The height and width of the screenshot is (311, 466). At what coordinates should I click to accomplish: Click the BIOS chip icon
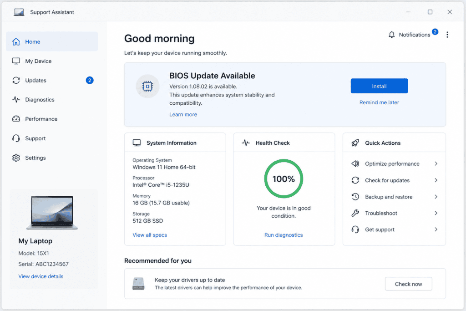click(x=147, y=86)
